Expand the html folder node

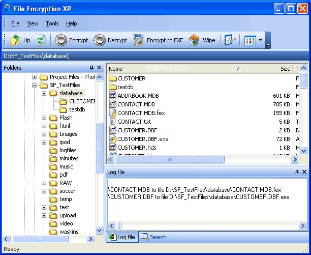coord(44,126)
